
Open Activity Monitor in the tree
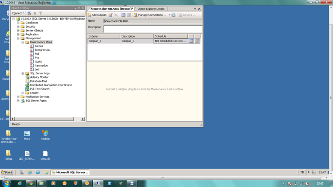point(39,77)
